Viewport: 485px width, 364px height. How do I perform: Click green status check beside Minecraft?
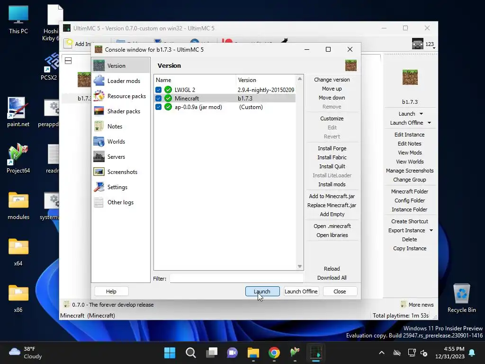tap(168, 99)
